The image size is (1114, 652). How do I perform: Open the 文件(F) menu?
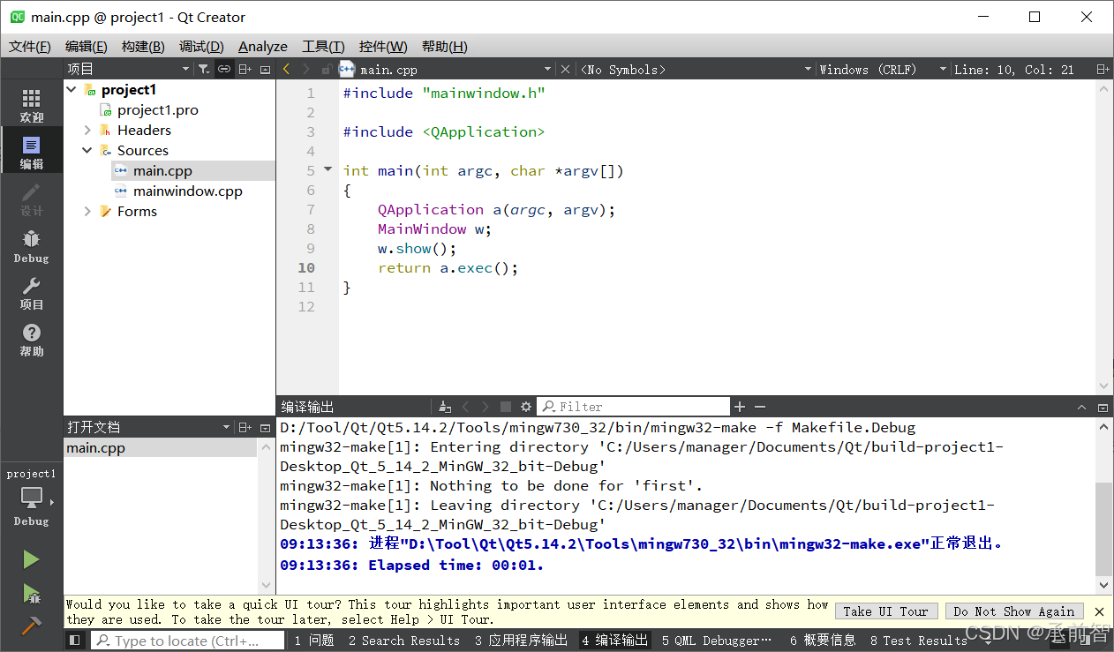[30, 47]
